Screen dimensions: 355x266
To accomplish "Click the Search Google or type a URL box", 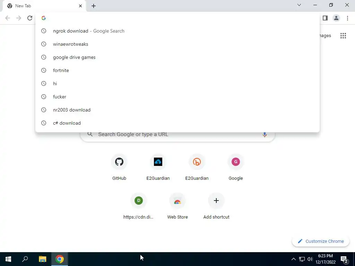I will (177, 134).
